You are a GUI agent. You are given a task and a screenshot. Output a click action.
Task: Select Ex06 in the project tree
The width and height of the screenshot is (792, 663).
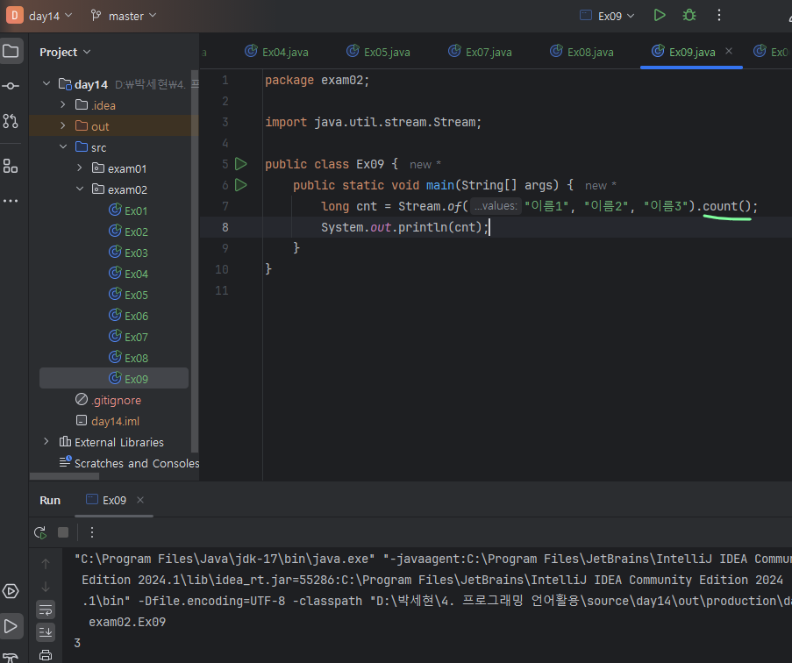pos(136,316)
